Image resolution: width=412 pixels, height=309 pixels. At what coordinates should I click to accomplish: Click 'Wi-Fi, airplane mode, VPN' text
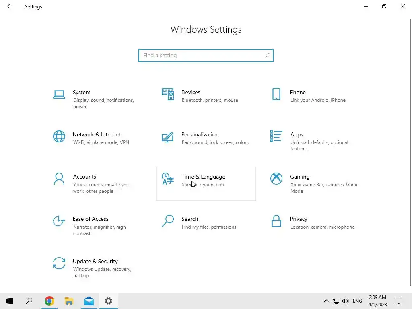coord(101,142)
